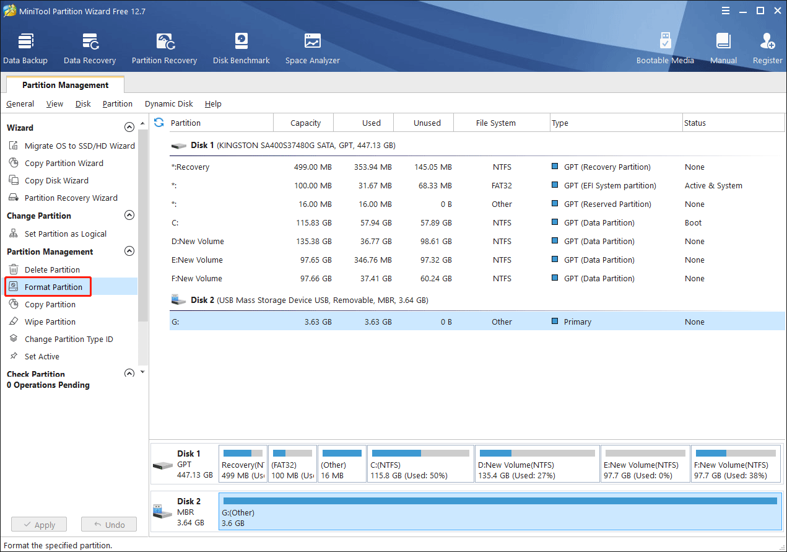This screenshot has height=552, width=787.
Task: Select the G: partition row
Action: coord(477,322)
